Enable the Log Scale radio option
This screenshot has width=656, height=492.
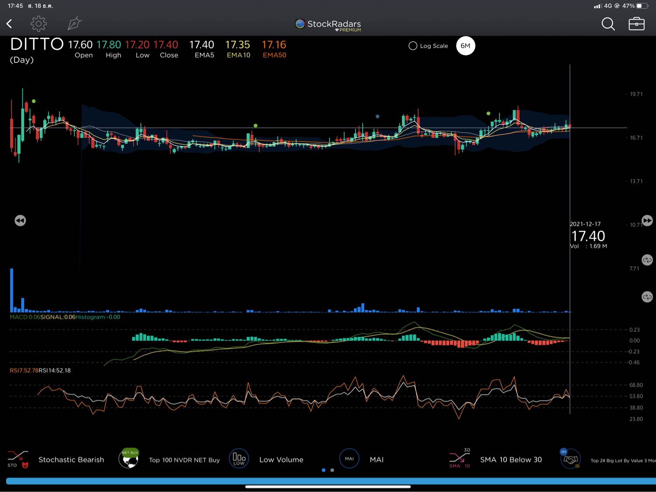click(x=413, y=46)
